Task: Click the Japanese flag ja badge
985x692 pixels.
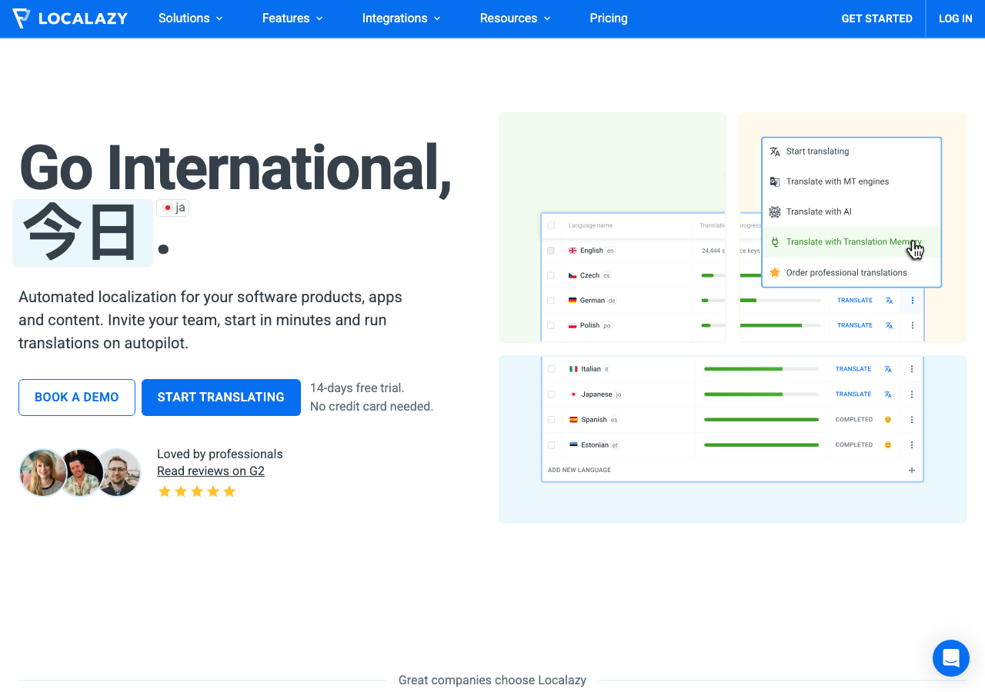Action: pos(173,208)
